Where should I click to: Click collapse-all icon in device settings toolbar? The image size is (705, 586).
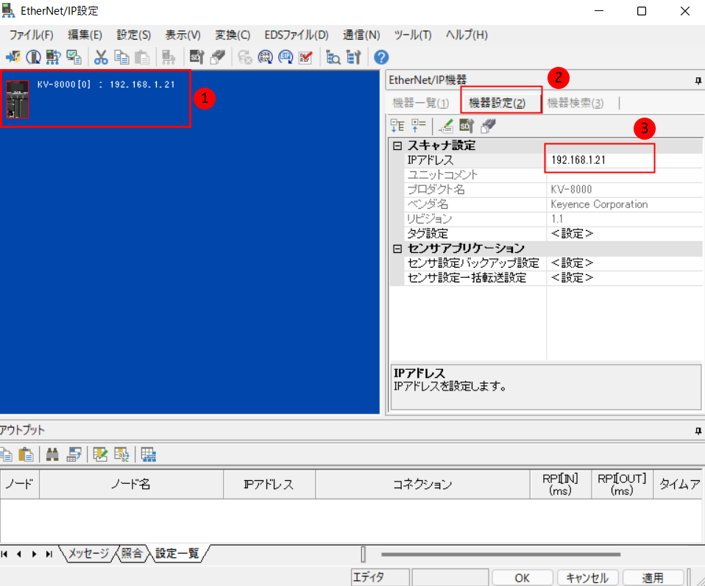[419, 126]
